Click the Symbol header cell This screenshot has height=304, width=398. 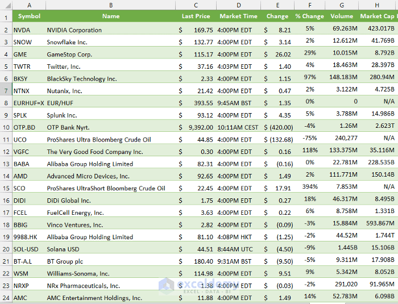tap(29, 16)
